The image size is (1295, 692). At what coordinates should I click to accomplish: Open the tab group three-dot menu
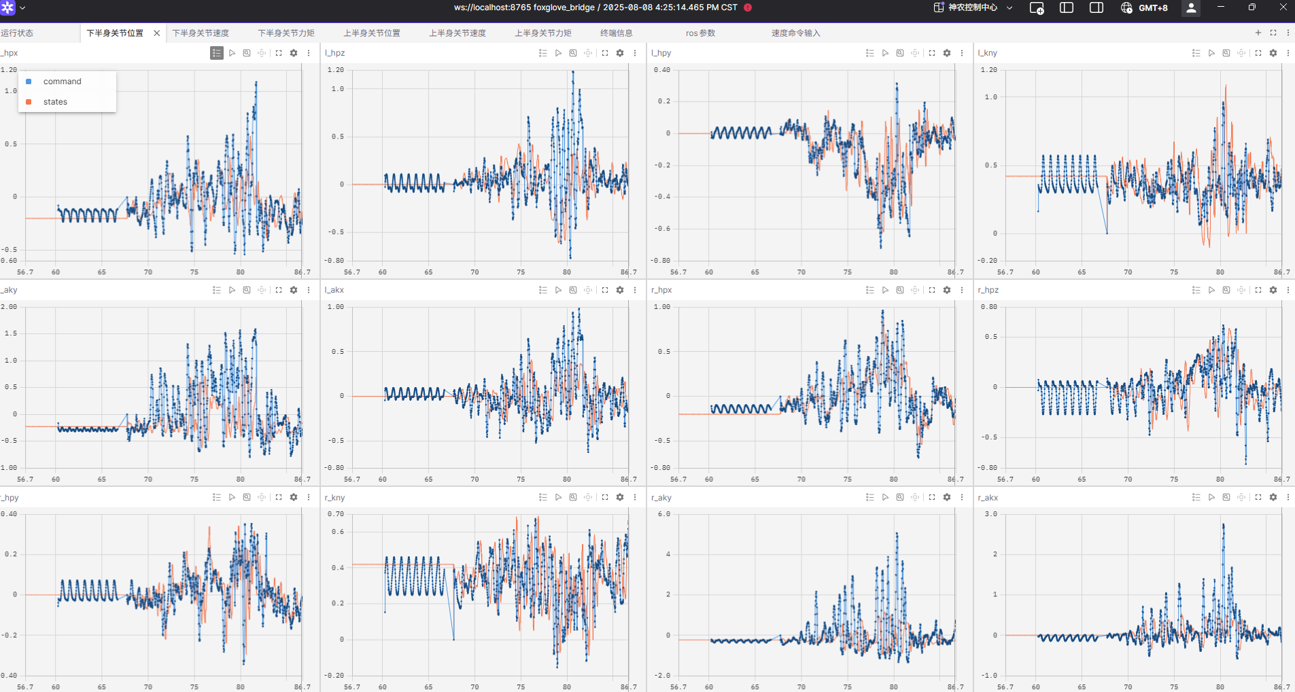1288,33
